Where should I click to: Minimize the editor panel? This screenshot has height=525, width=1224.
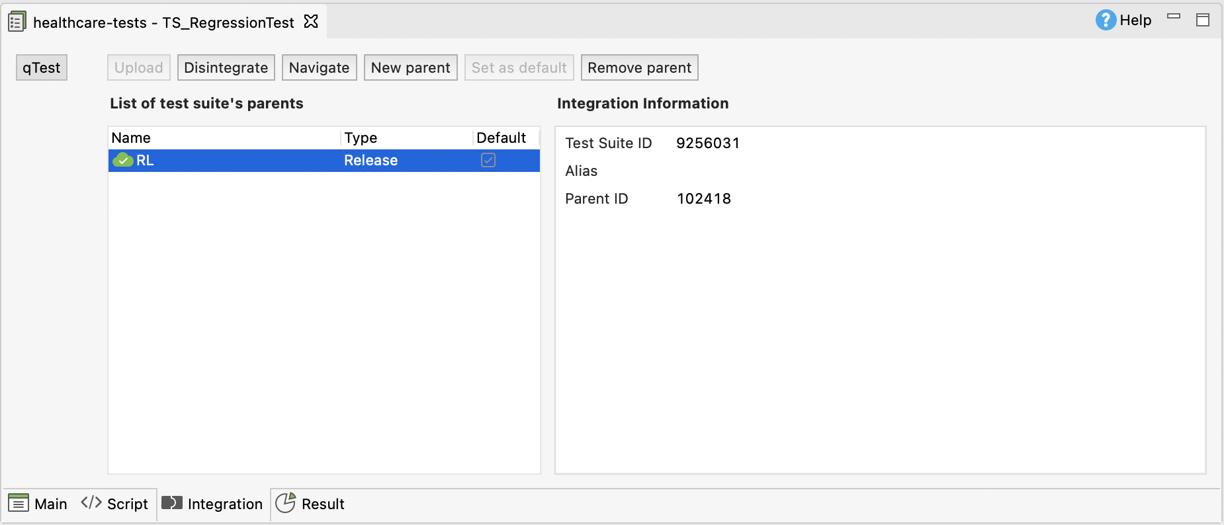click(1174, 17)
